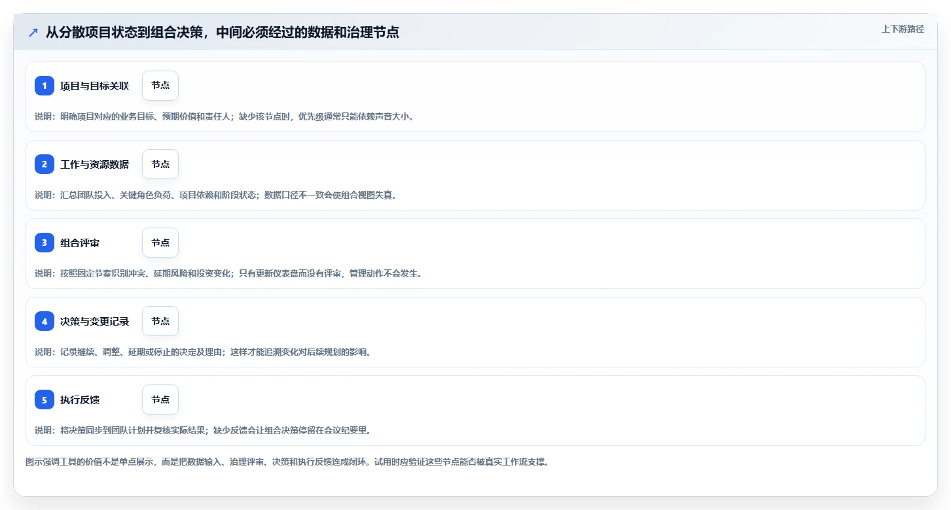Image resolution: width=951 pixels, height=510 pixels.
Task: Click the 项目与目标关联 title
Action: (x=95, y=86)
